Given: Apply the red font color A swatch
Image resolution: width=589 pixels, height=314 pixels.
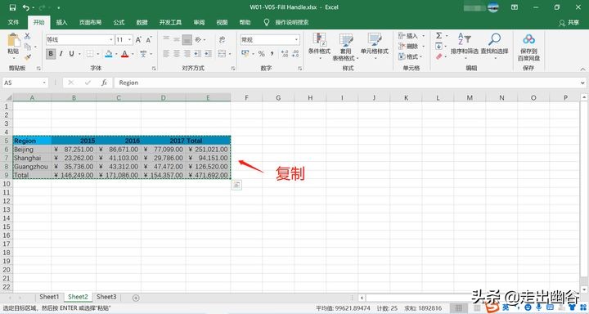Looking at the screenshot, I should [124, 54].
